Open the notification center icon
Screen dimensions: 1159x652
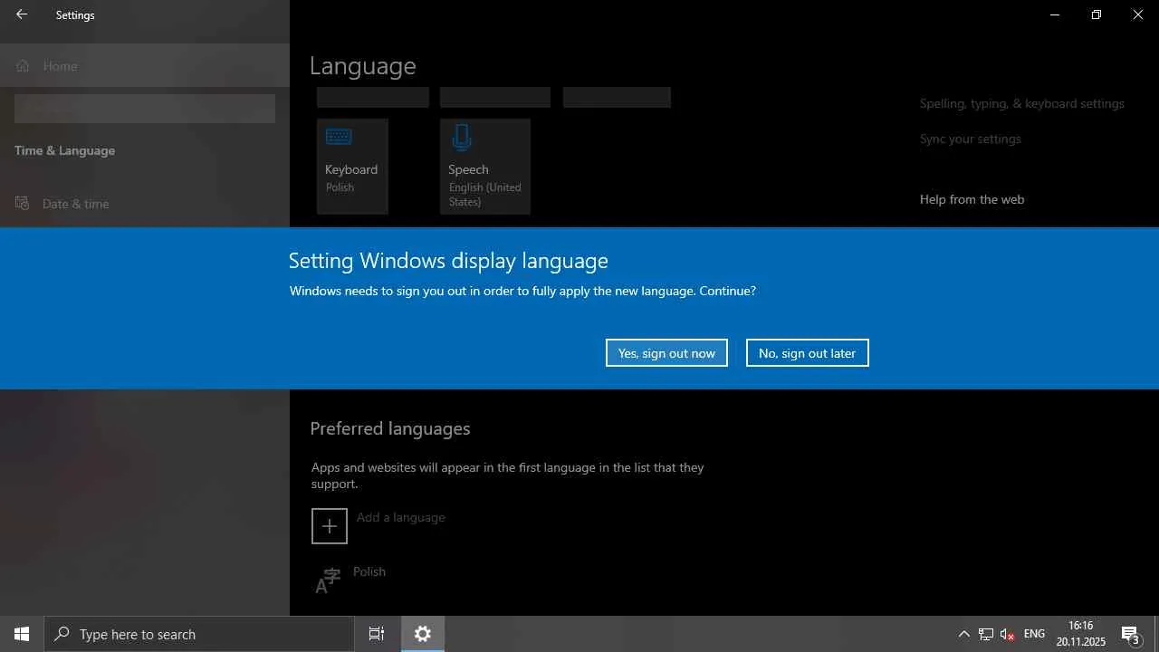pos(1131,634)
